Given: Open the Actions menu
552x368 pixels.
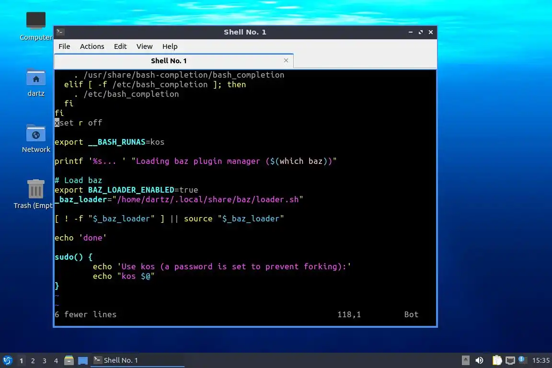Looking at the screenshot, I should [x=92, y=46].
